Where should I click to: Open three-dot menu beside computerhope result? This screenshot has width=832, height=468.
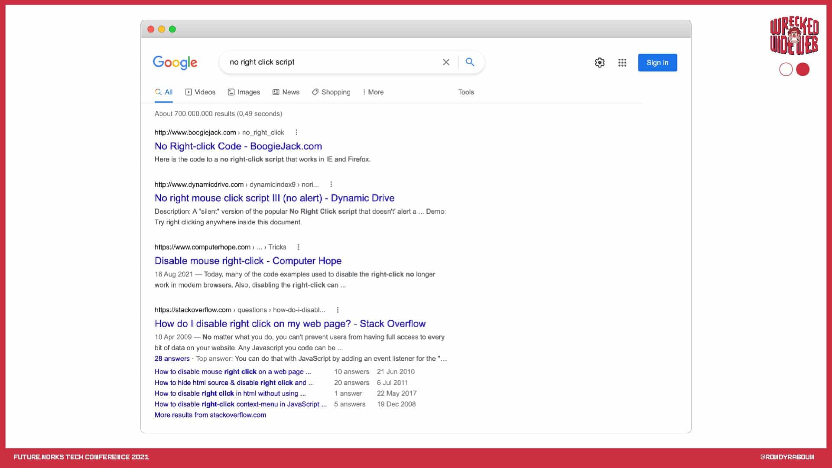[298, 247]
